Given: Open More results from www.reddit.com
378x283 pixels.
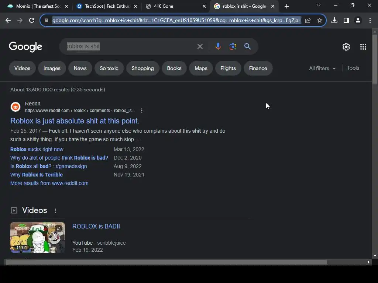Looking at the screenshot, I should point(49,183).
